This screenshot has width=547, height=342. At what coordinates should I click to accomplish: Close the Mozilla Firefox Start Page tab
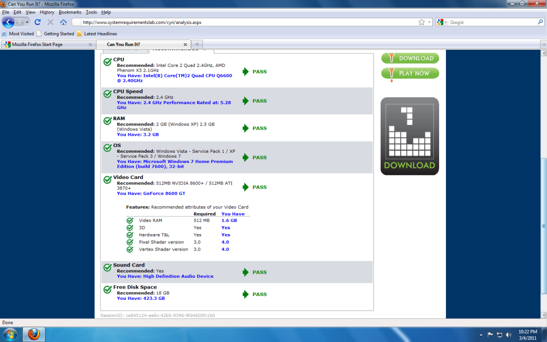coord(90,45)
